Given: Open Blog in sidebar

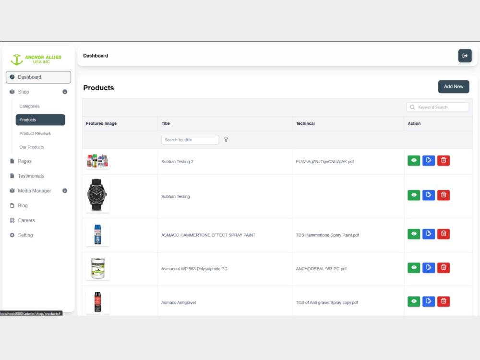Looking at the screenshot, I should (23, 205).
